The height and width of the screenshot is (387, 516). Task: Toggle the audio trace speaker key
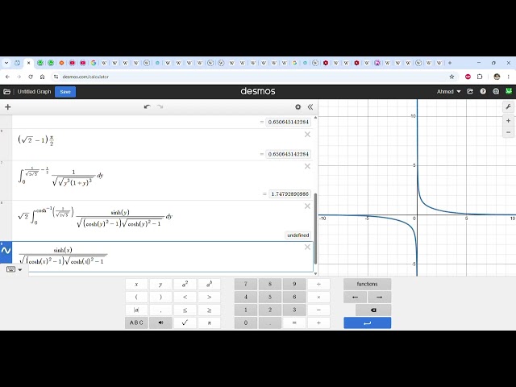point(160,322)
